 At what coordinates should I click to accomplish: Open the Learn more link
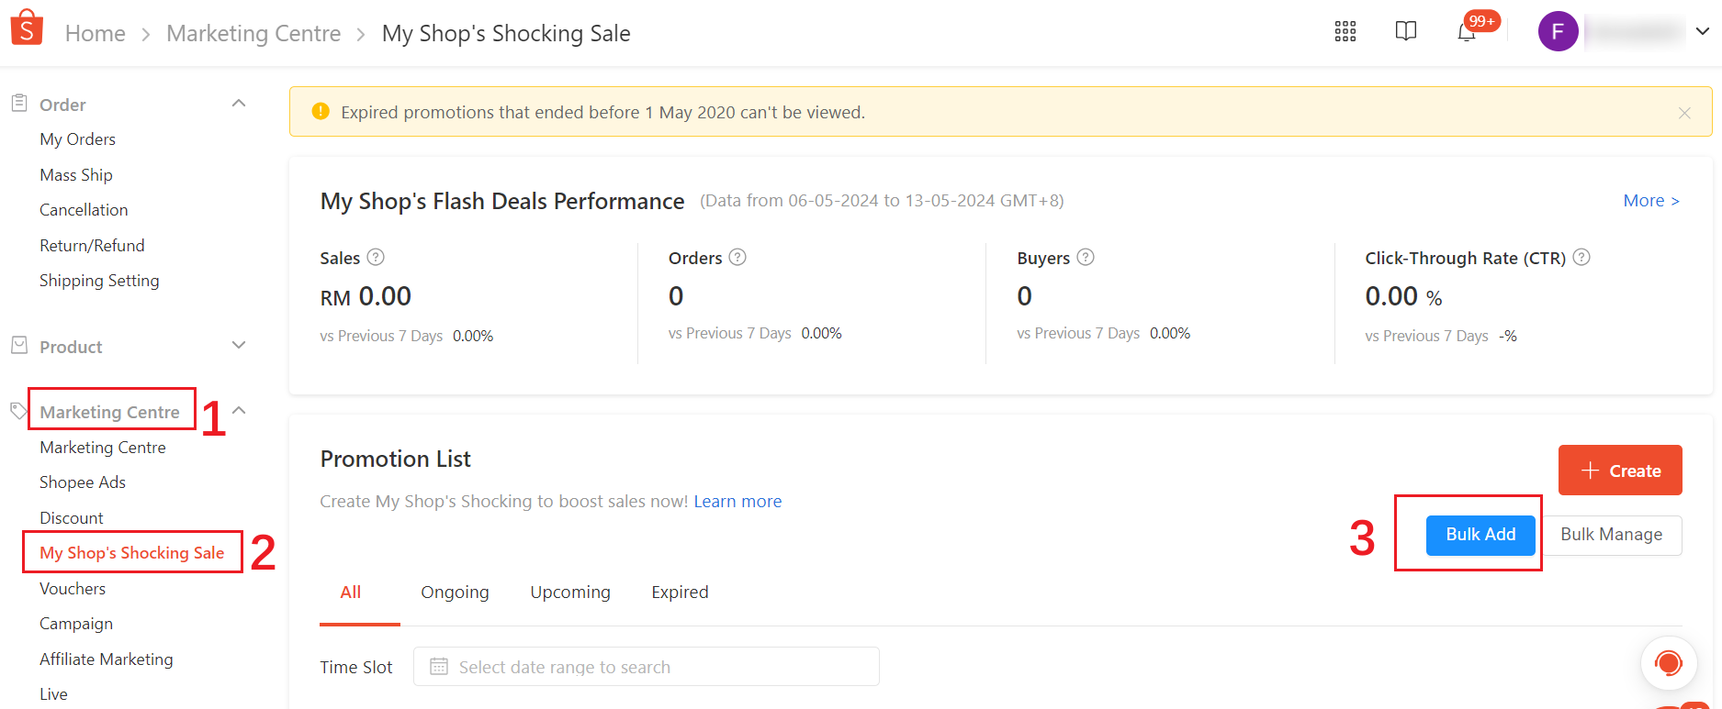(737, 501)
